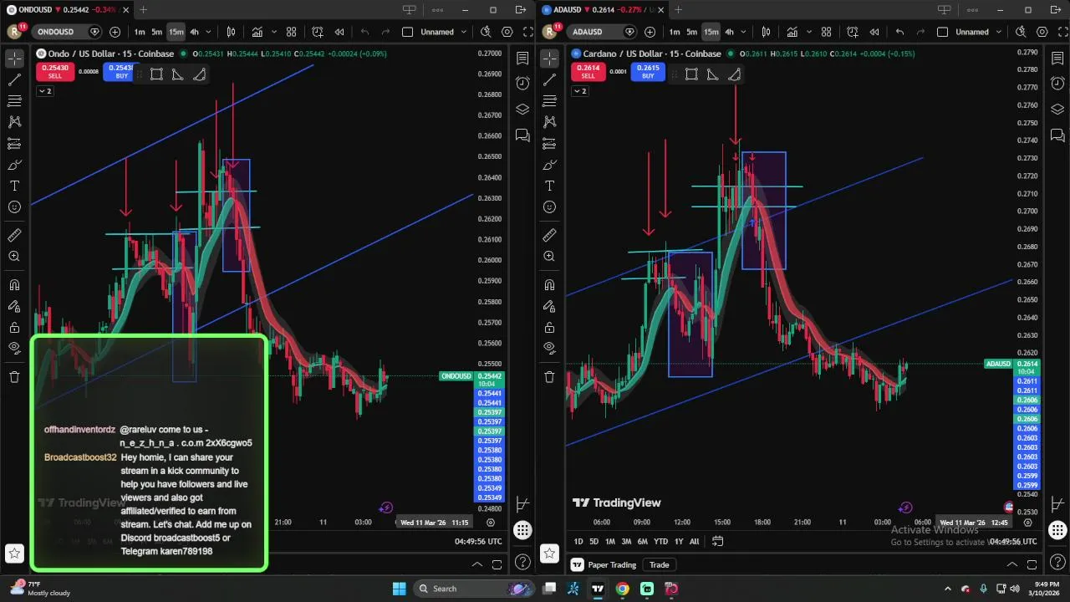The image size is (1070, 602).
Task: Open the help question mark in ADAUSD window
Action: coord(1057,562)
